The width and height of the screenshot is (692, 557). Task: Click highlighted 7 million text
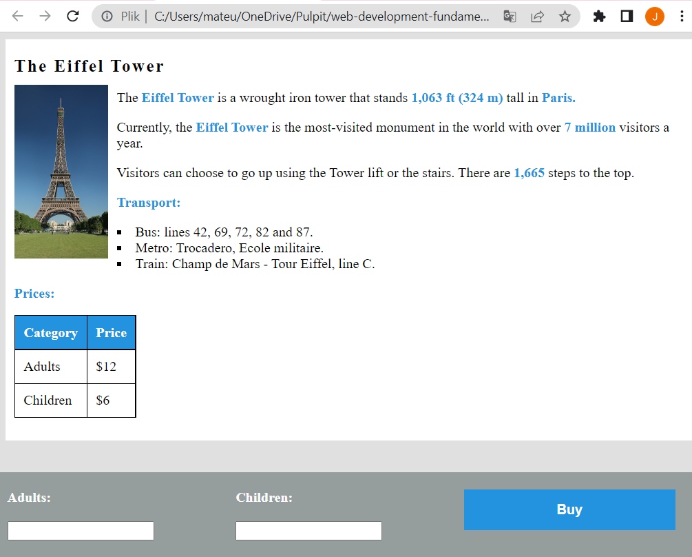pyautogui.click(x=589, y=128)
